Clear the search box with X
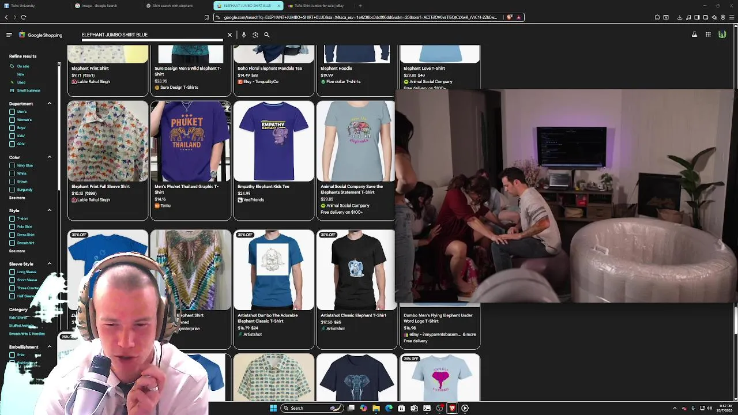Screen dimensions: 738x415 point(229,35)
